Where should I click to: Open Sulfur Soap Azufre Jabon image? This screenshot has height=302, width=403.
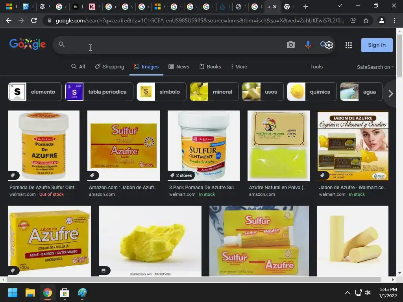point(123,146)
